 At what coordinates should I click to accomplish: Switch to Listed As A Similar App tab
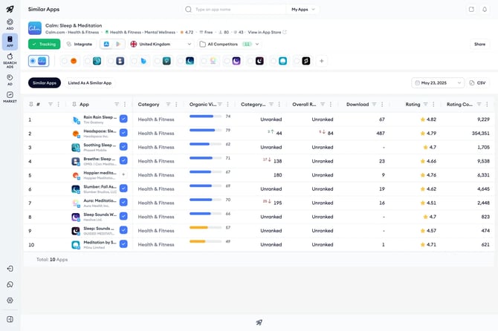pyautogui.click(x=90, y=83)
